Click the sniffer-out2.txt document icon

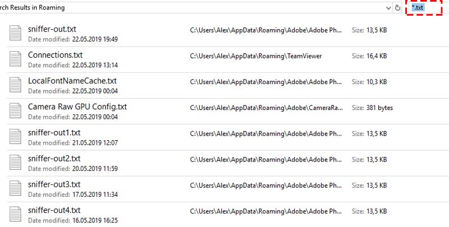coord(15,163)
